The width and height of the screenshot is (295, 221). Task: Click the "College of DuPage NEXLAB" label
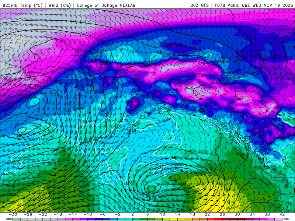point(106,5)
